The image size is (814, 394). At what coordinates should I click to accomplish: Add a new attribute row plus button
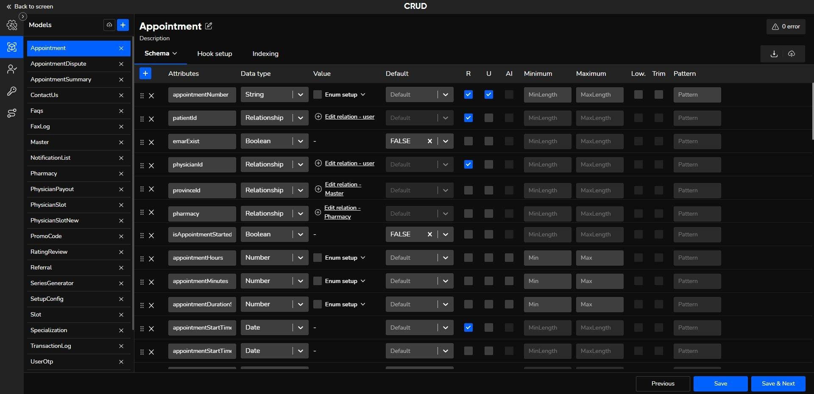coord(145,73)
